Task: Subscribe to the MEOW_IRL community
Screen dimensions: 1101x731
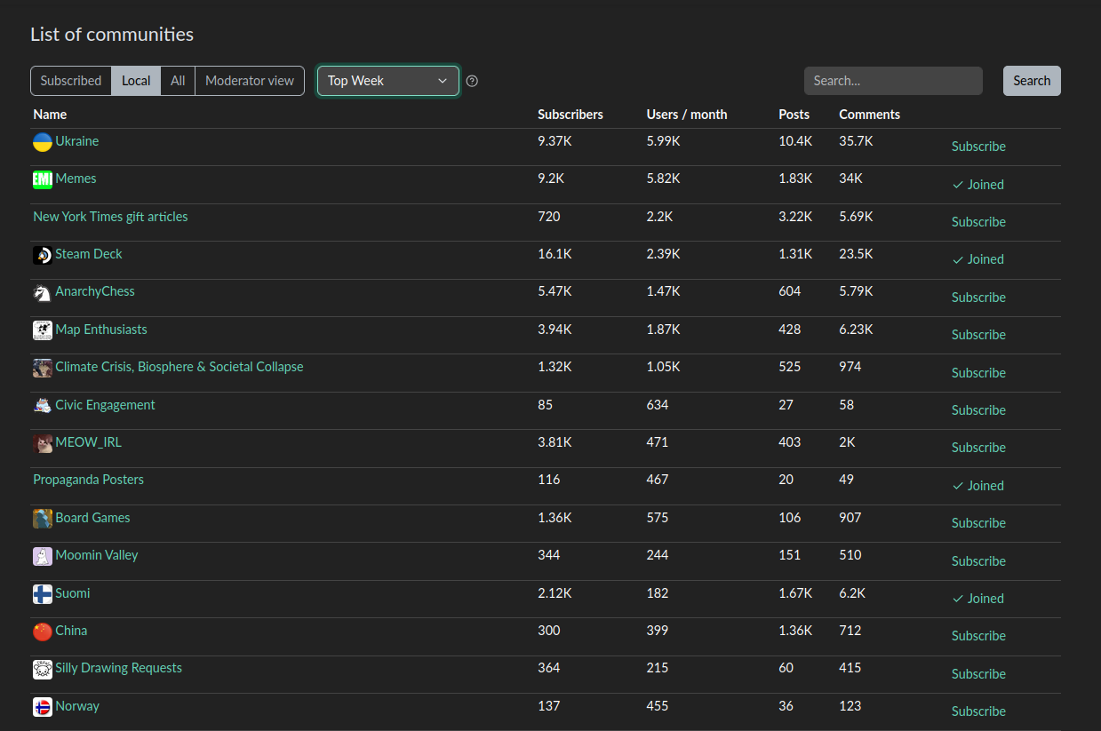Action: point(978,448)
